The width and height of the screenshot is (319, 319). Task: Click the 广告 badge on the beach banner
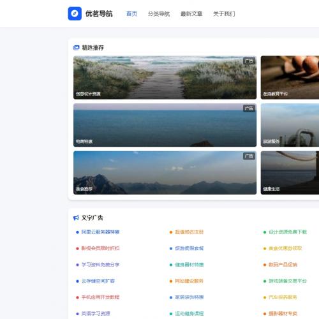pos(249,61)
